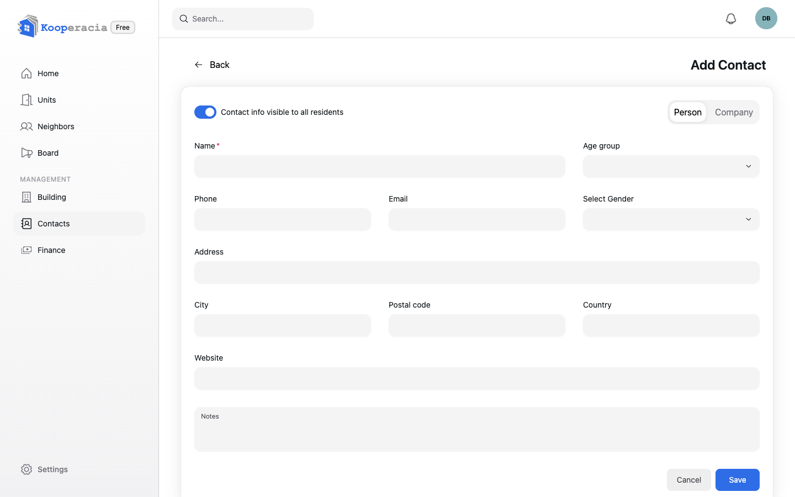Image resolution: width=795 pixels, height=497 pixels.
Task: Click the MANAGEMENT section label
Action: coord(45,179)
